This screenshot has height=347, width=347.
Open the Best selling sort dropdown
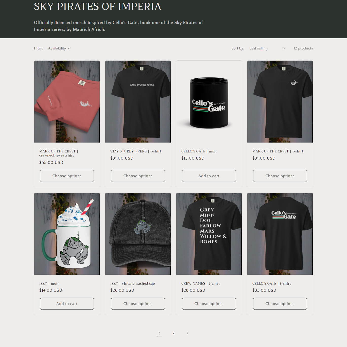point(267,48)
